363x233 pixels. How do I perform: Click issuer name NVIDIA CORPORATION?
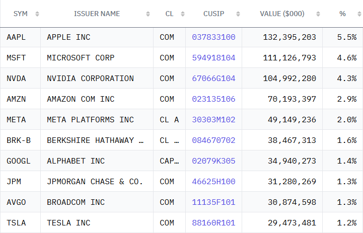point(90,79)
